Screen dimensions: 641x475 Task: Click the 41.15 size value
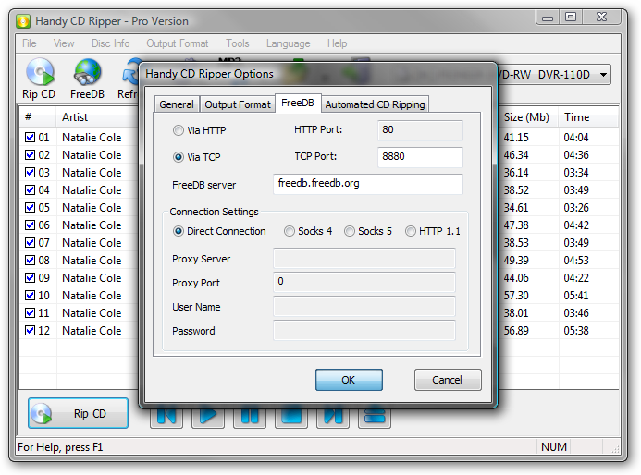516,137
